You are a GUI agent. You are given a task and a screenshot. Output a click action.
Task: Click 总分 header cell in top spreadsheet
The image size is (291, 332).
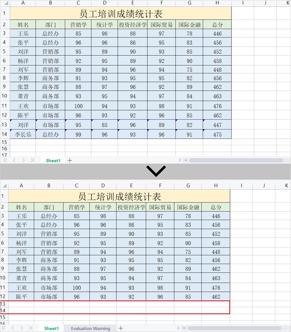[x=217, y=25]
